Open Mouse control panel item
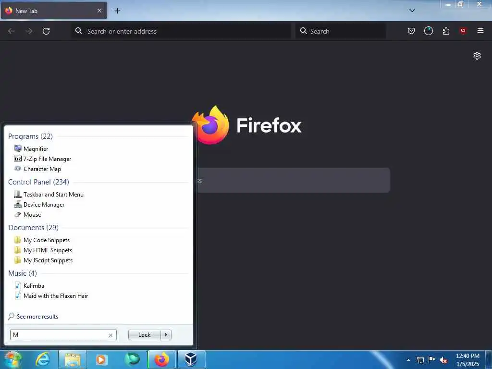The image size is (492, 369). [x=27, y=215]
